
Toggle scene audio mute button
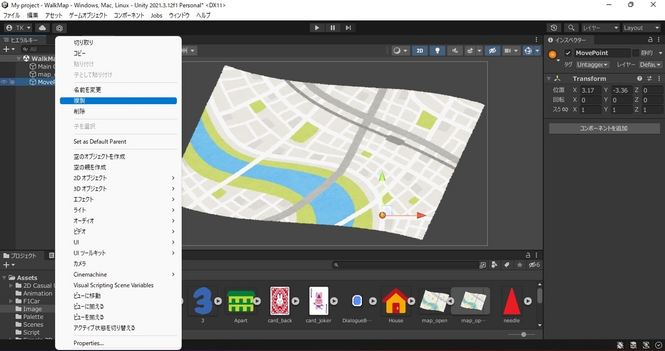pyautogui.click(x=456, y=50)
